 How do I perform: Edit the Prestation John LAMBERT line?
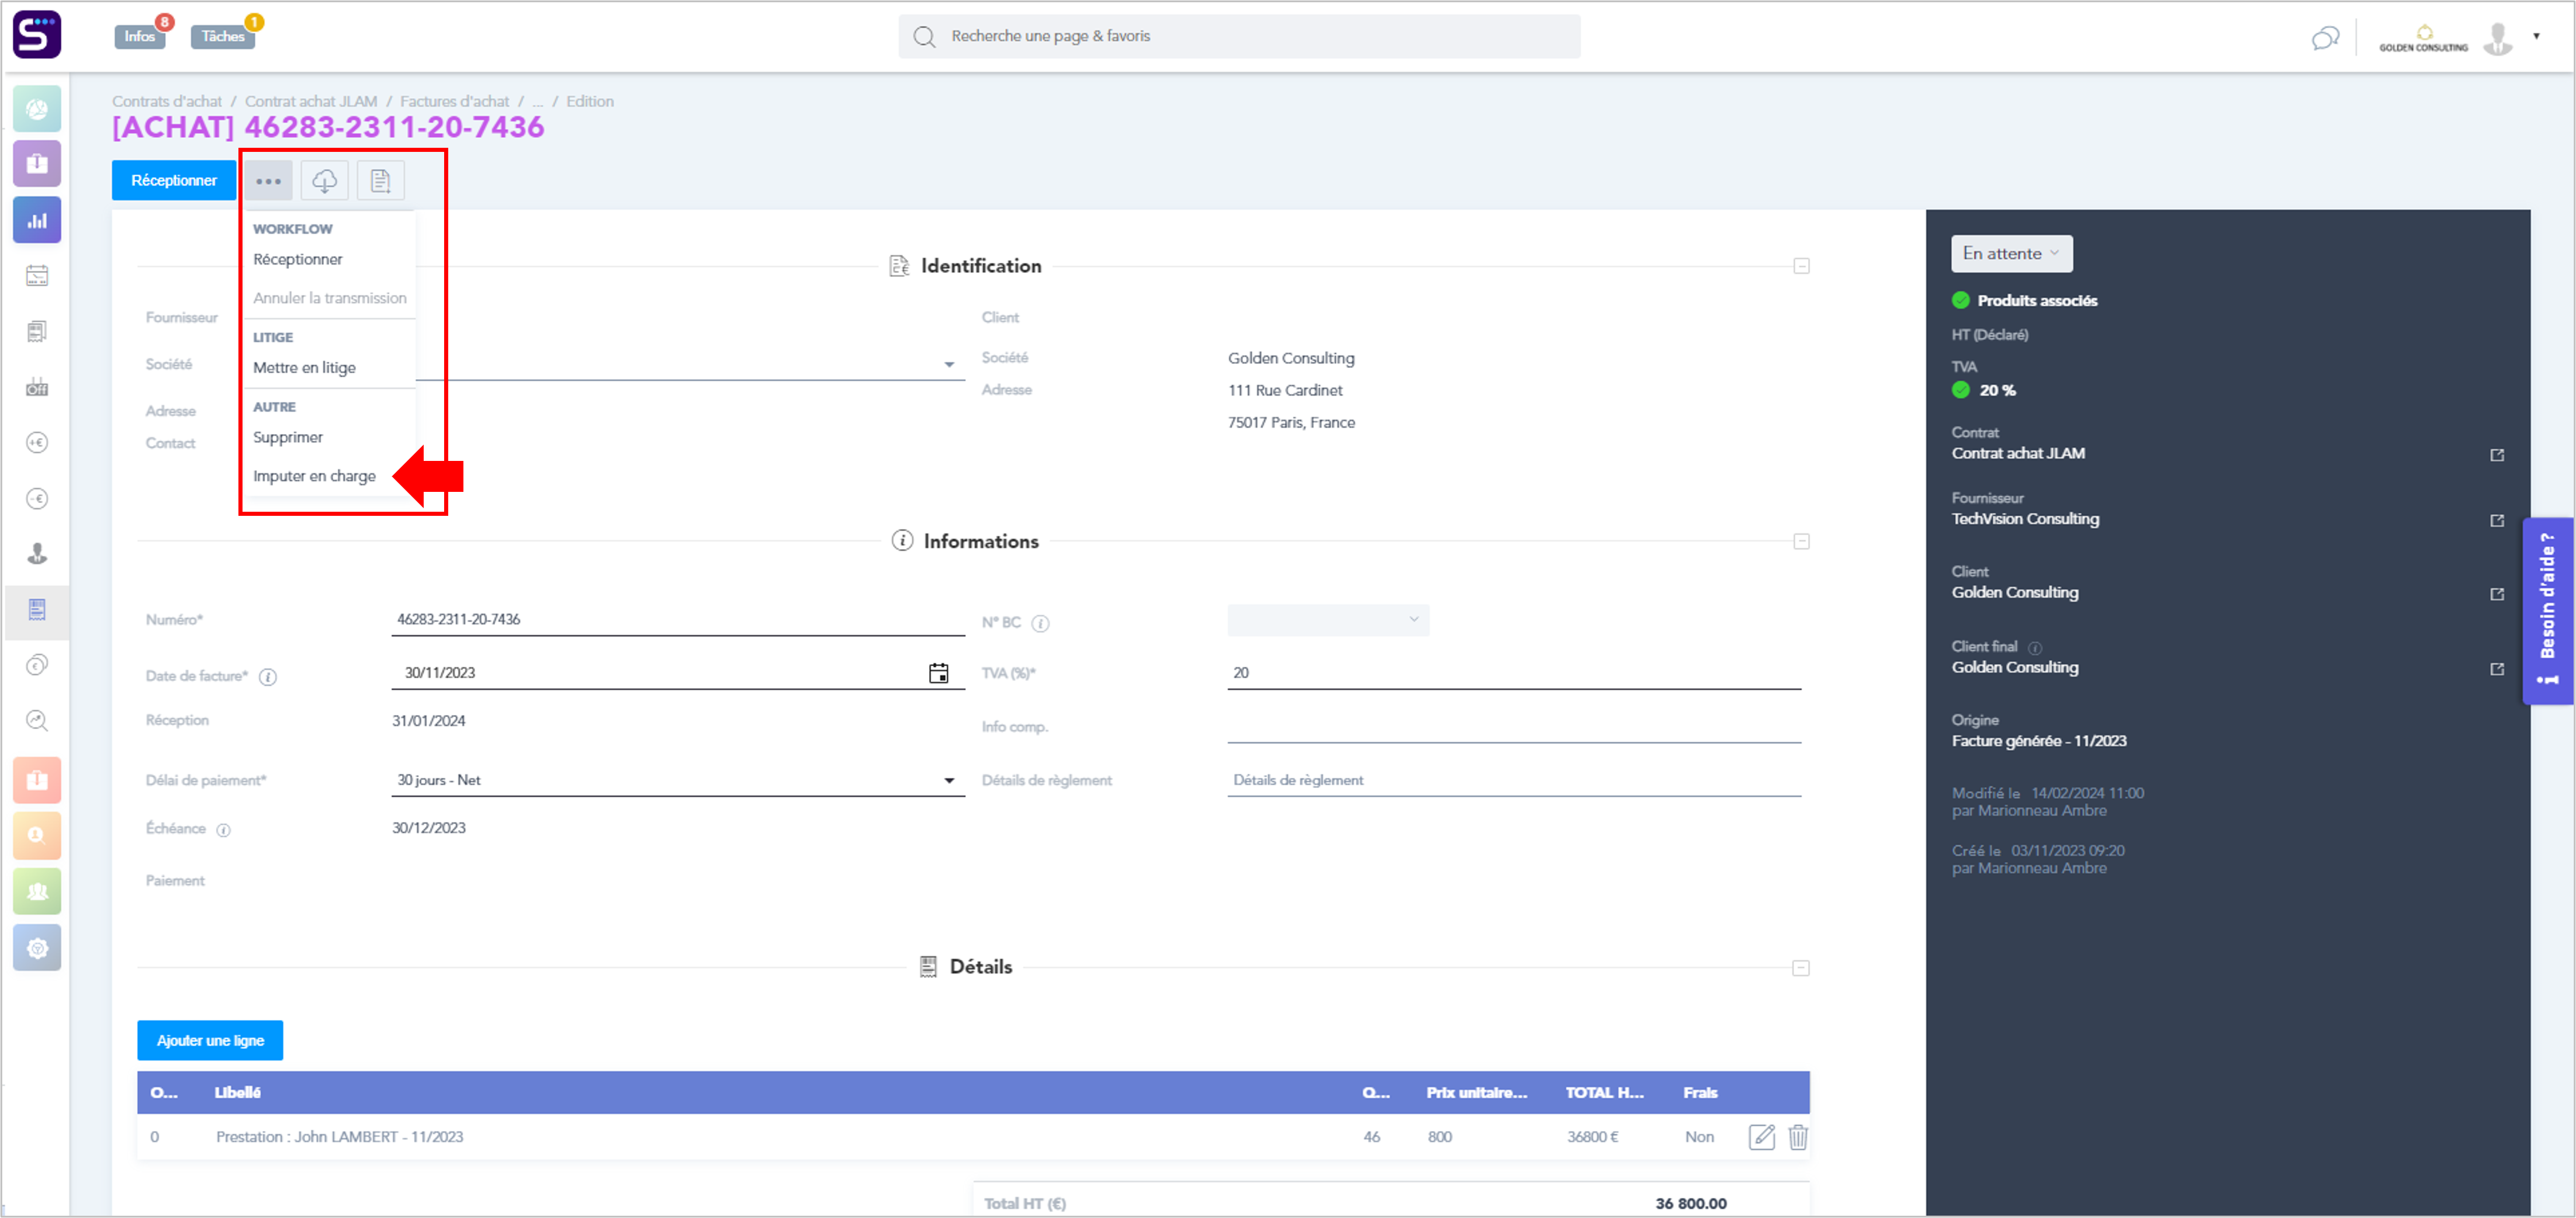point(1761,1137)
